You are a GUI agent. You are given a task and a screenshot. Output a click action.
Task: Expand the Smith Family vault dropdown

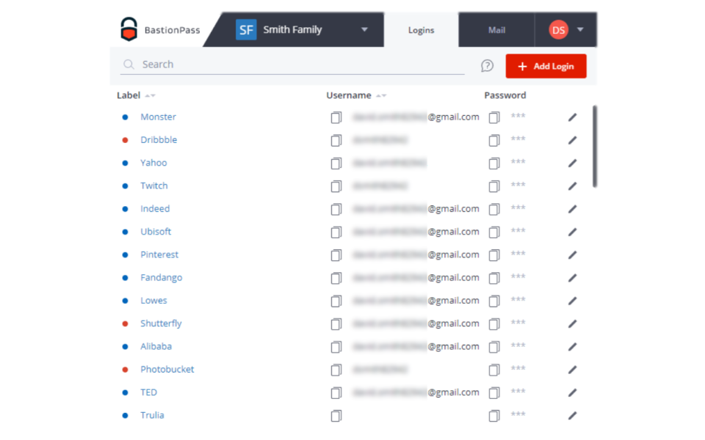[x=364, y=29]
